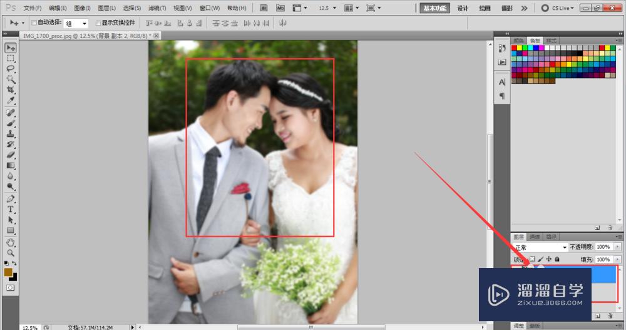The width and height of the screenshot is (626, 330).
Task: Switch to the 样式 styles tab
Action: (551, 41)
